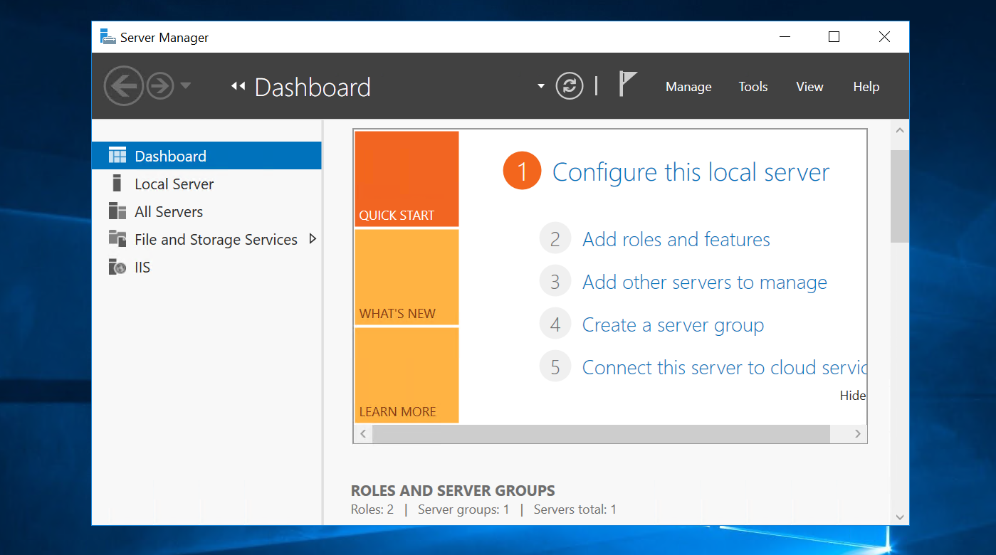Click the step 5 number circle

(555, 367)
